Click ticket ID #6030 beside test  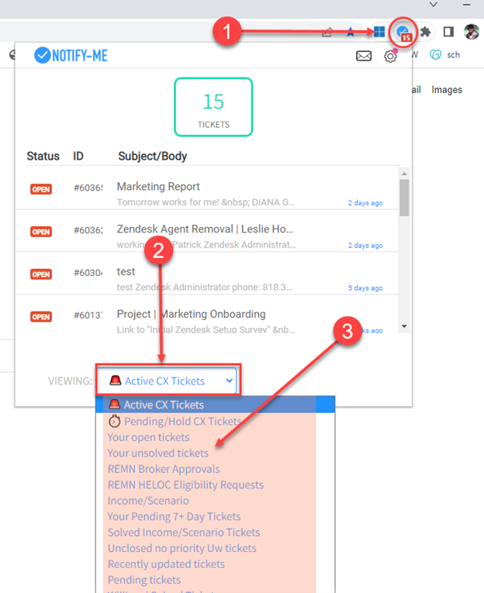88,273
